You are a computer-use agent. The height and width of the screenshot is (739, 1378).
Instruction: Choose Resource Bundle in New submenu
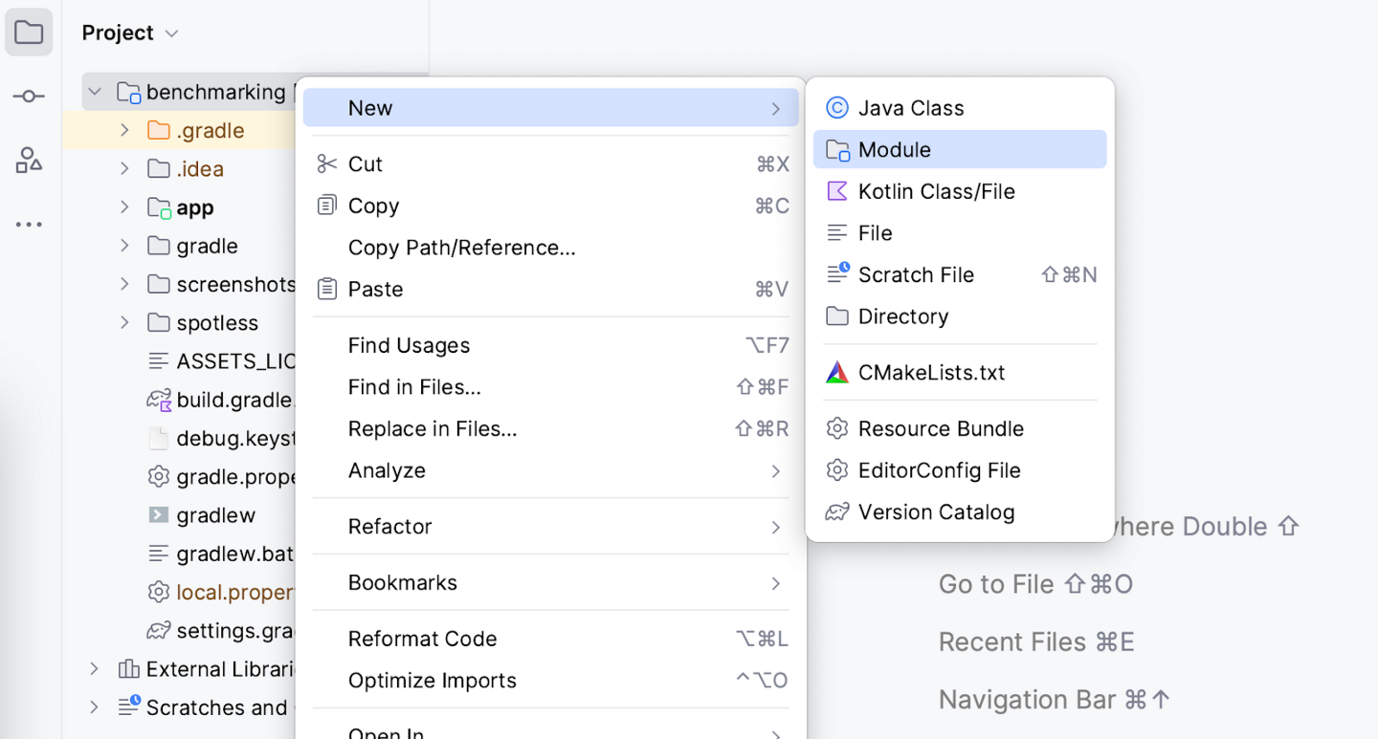[x=941, y=429]
